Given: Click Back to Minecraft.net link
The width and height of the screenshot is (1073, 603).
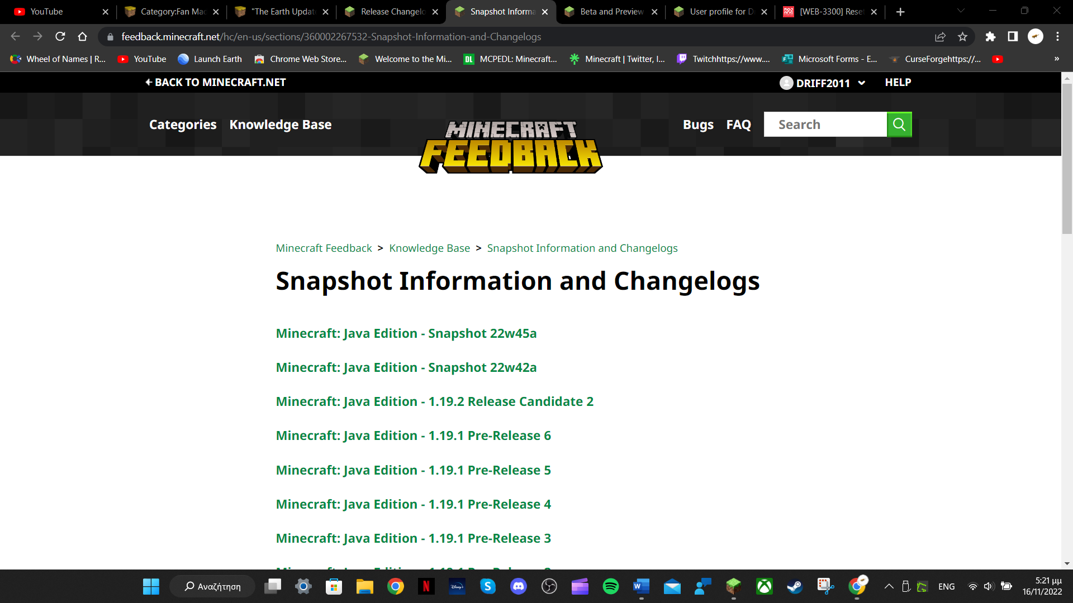Looking at the screenshot, I should pos(215,83).
